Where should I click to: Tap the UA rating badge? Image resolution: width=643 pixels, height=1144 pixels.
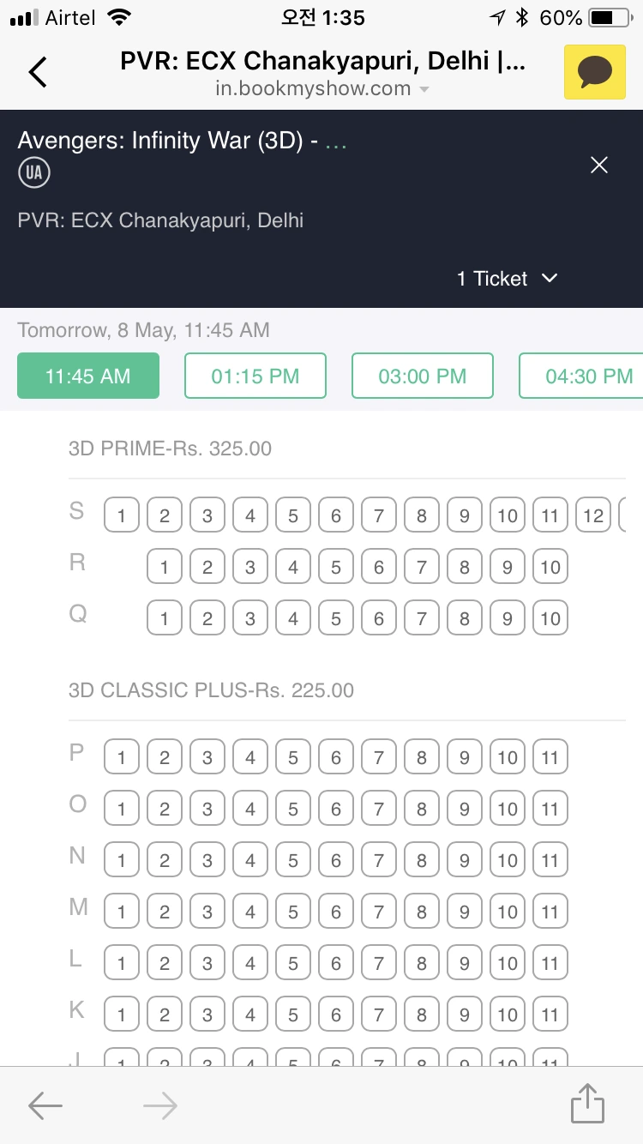(34, 173)
